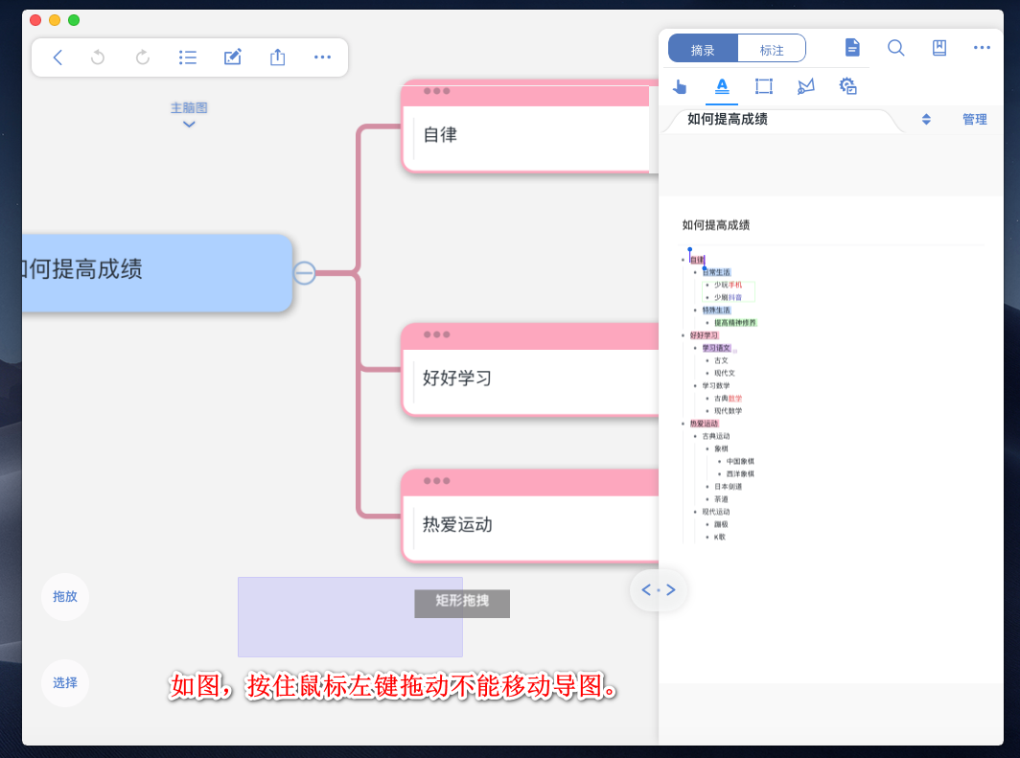Select the hand pointer tool
Image resolution: width=1020 pixels, height=758 pixels.
pos(680,86)
